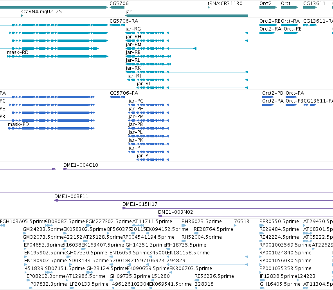Select the AT08301.5prime EST label
Screen dimensions: 333x290
point(318,229)
